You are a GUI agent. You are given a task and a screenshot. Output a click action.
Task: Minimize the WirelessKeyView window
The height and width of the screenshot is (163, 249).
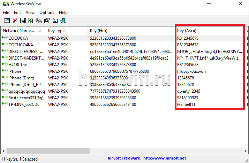pos(209,3)
